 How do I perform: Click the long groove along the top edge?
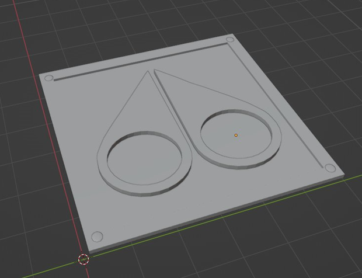pos(141,62)
